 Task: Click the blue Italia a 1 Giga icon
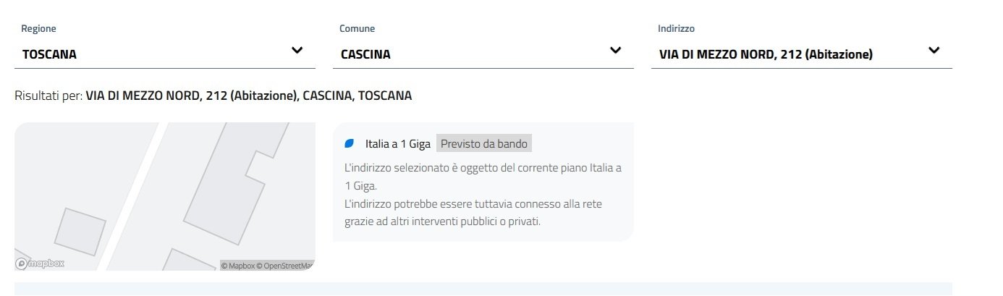(350, 144)
